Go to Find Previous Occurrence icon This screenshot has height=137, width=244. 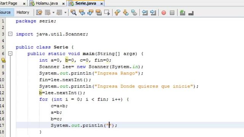coord(82,13)
